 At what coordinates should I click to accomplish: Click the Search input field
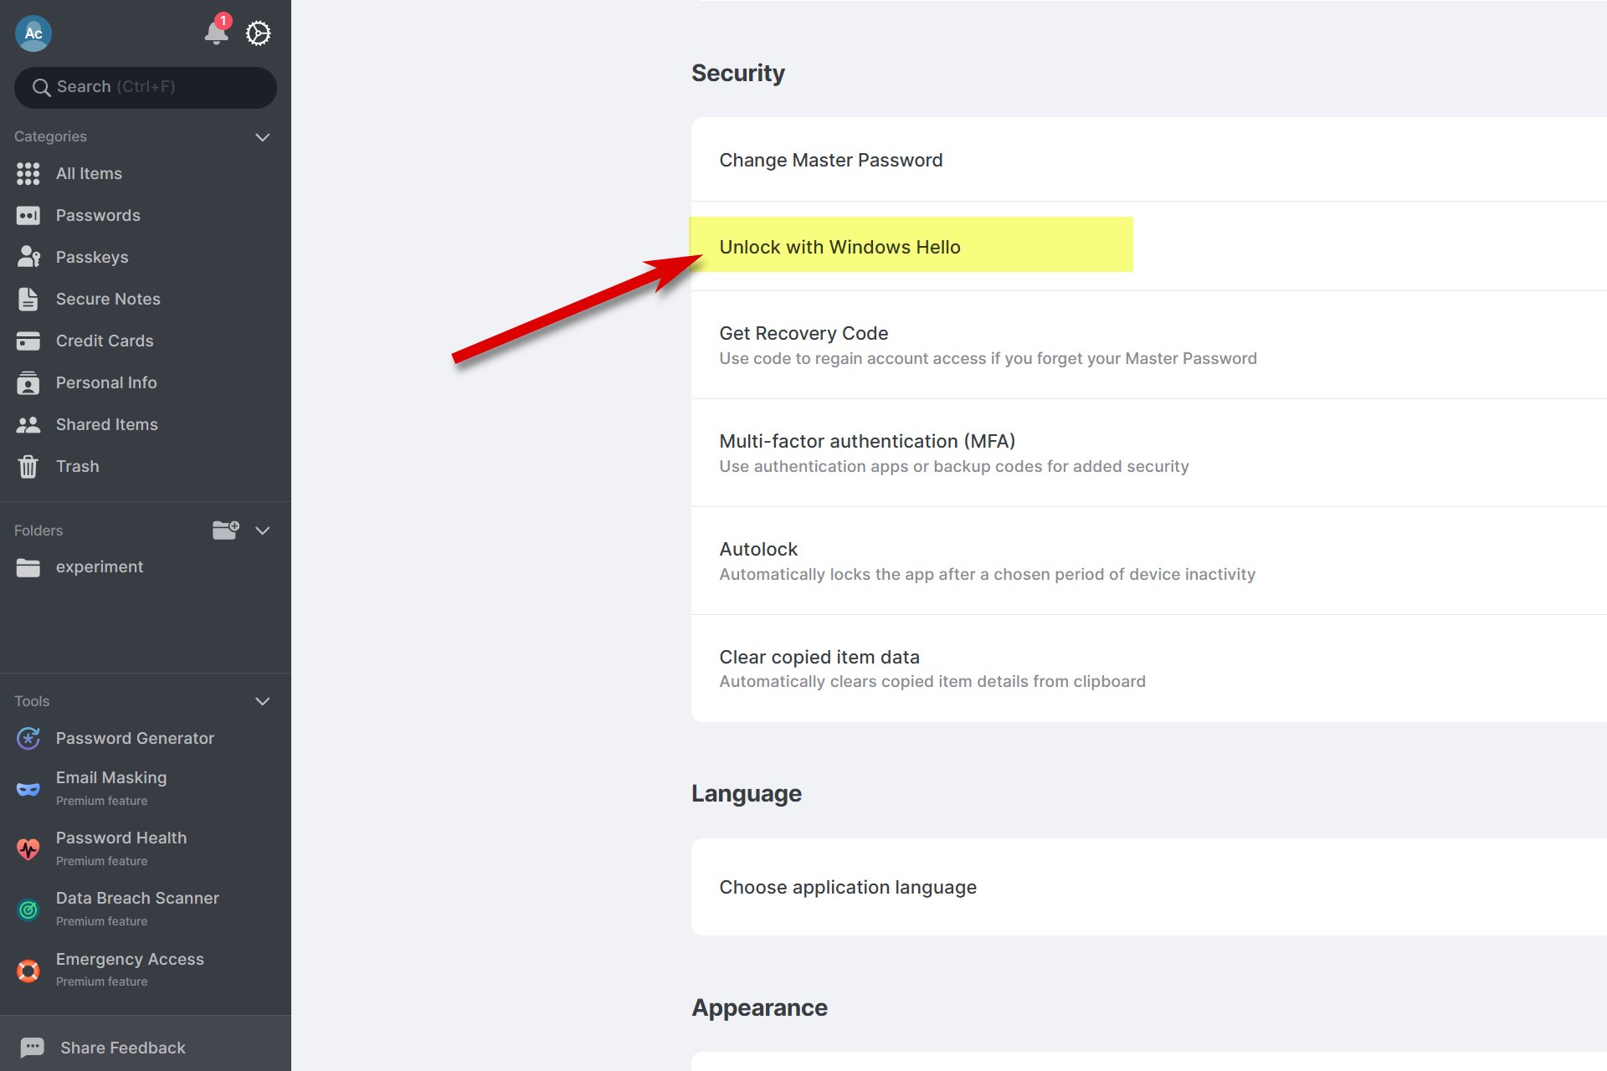[145, 86]
